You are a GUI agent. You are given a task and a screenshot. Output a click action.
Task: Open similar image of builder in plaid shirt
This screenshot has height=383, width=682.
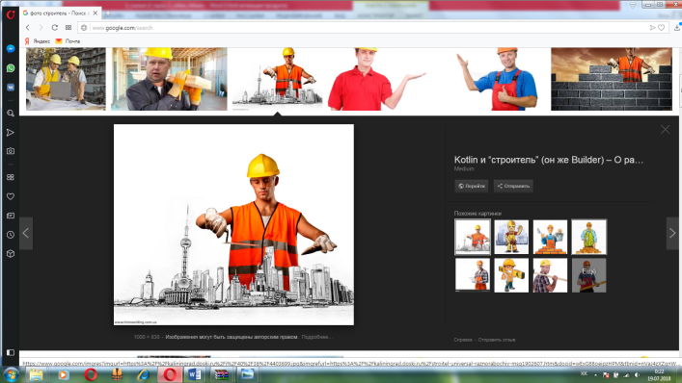pos(473,275)
